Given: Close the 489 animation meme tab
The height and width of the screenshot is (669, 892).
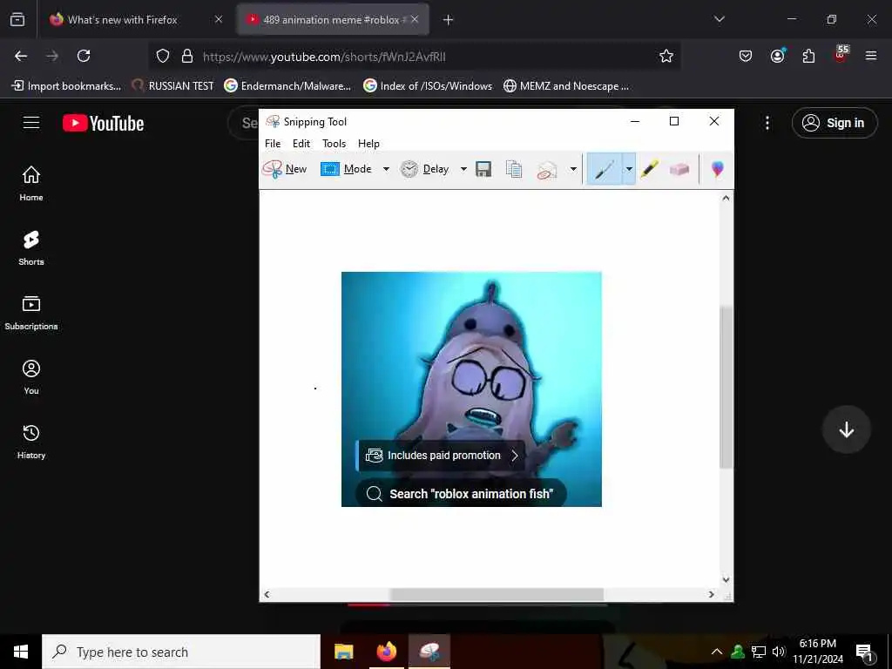Looking at the screenshot, I should pyautogui.click(x=415, y=19).
